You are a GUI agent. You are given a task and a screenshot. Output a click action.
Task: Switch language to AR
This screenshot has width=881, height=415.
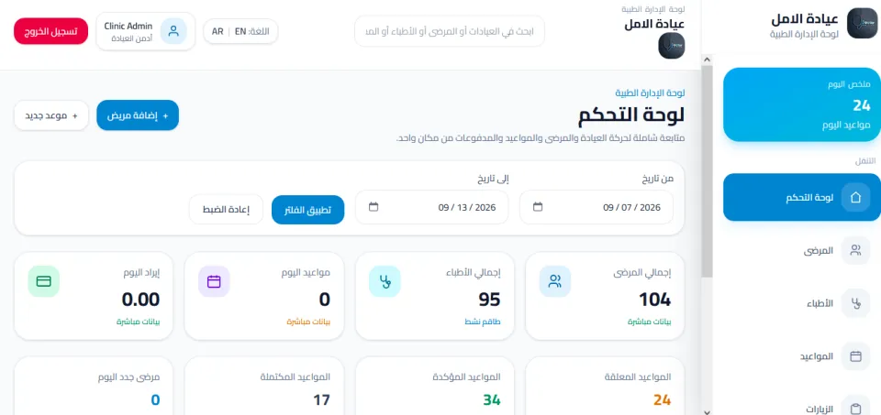(x=217, y=31)
